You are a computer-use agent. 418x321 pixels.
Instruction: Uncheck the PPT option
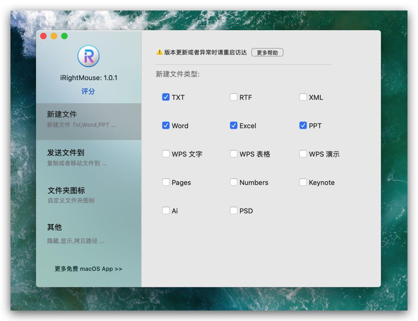click(303, 125)
